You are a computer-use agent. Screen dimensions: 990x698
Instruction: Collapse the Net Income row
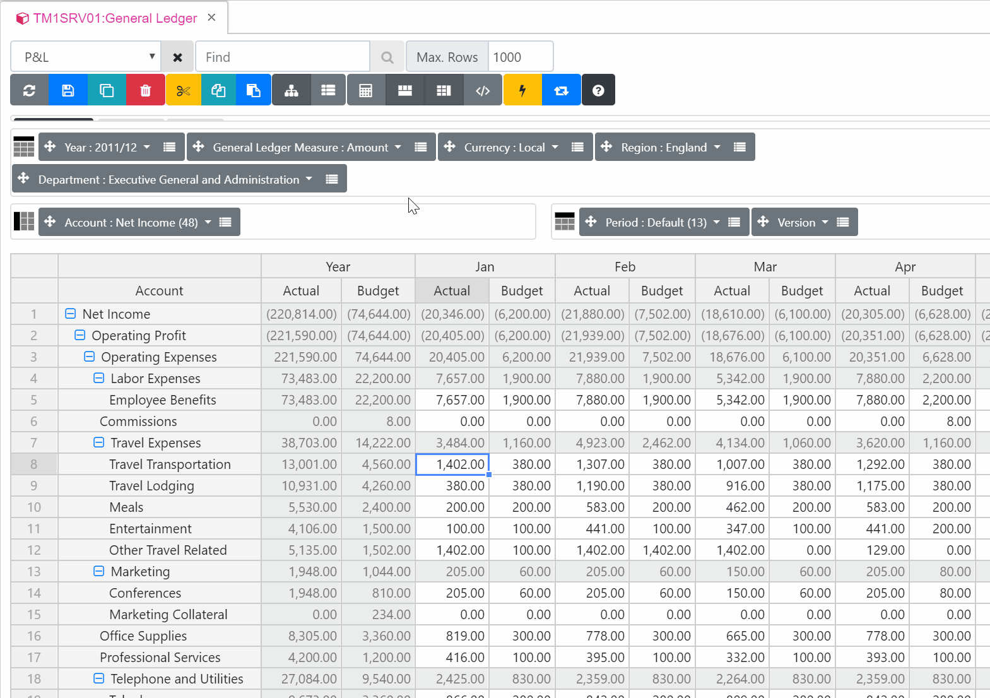[x=71, y=314]
